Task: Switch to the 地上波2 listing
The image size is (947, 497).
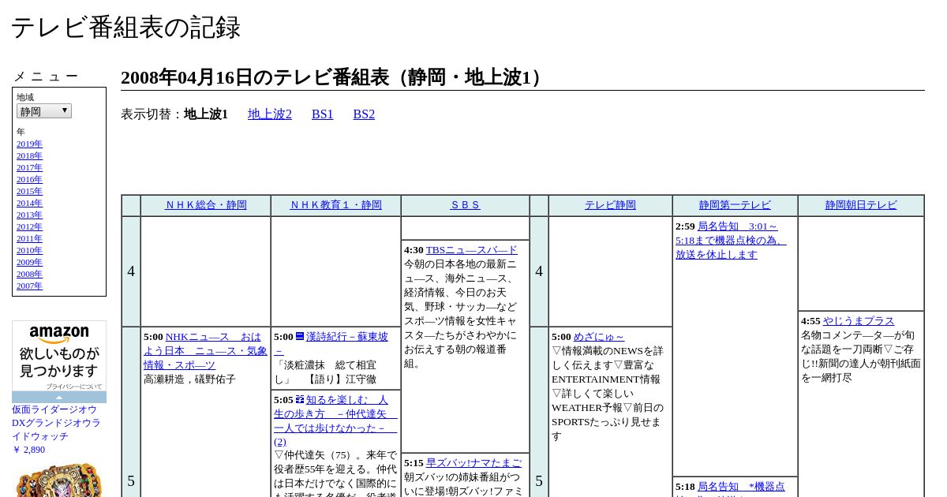Action: [x=270, y=114]
